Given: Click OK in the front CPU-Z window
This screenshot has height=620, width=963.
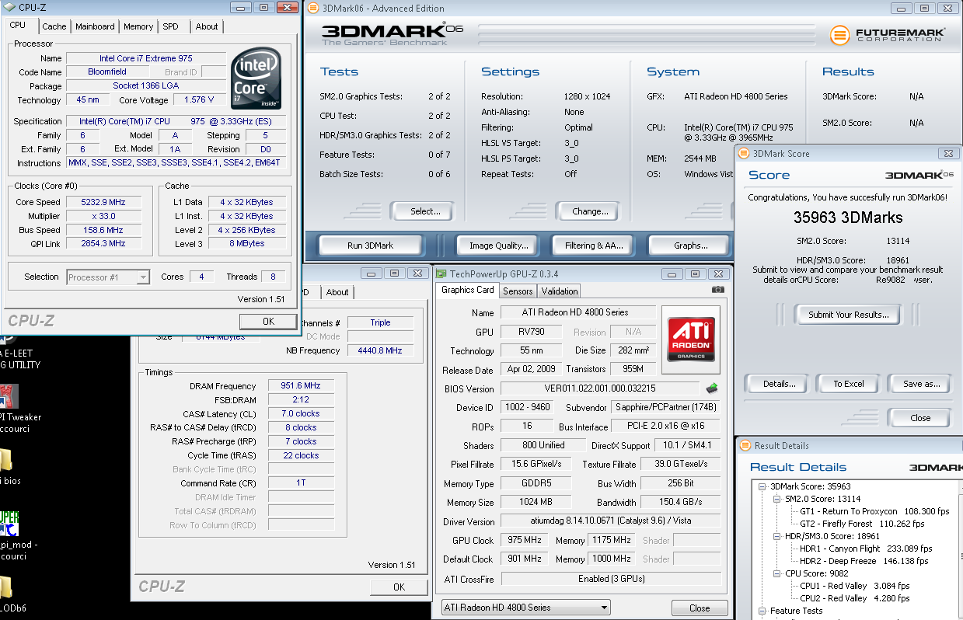Looking at the screenshot, I should 268,322.
